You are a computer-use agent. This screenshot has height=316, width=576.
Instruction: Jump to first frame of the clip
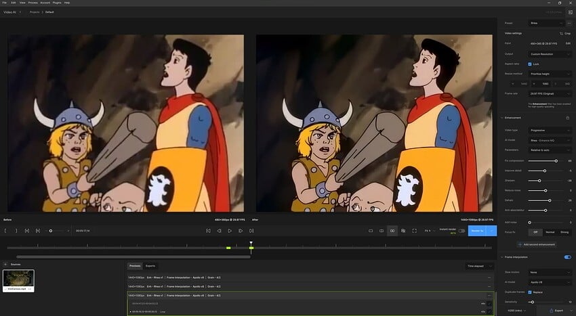208,231
